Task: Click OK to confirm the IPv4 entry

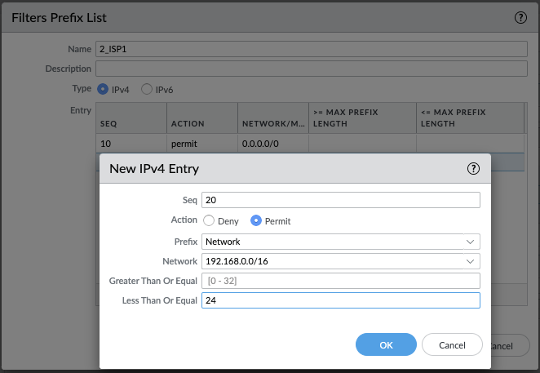Action: click(x=386, y=344)
